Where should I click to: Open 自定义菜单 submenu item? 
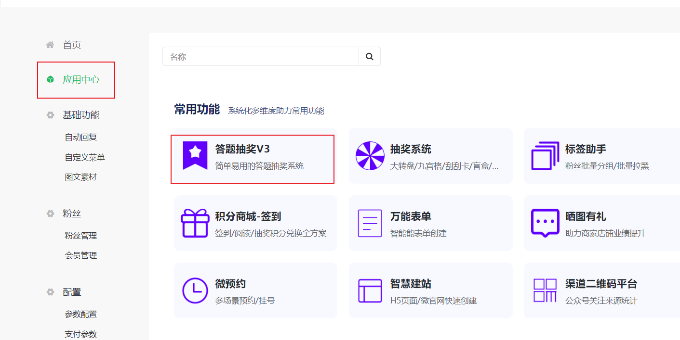pyautogui.click(x=85, y=157)
